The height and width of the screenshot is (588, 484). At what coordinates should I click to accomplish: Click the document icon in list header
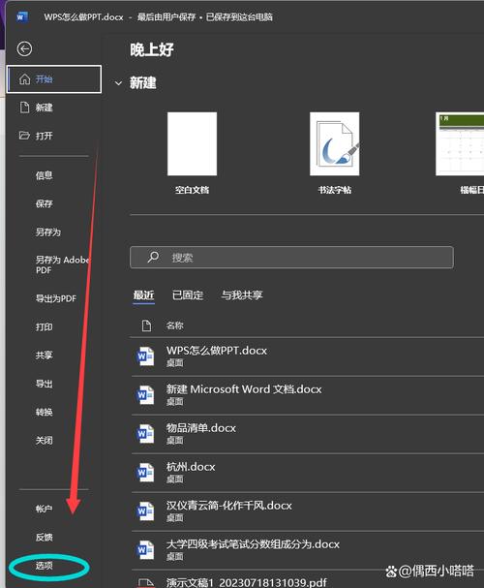click(146, 325)
